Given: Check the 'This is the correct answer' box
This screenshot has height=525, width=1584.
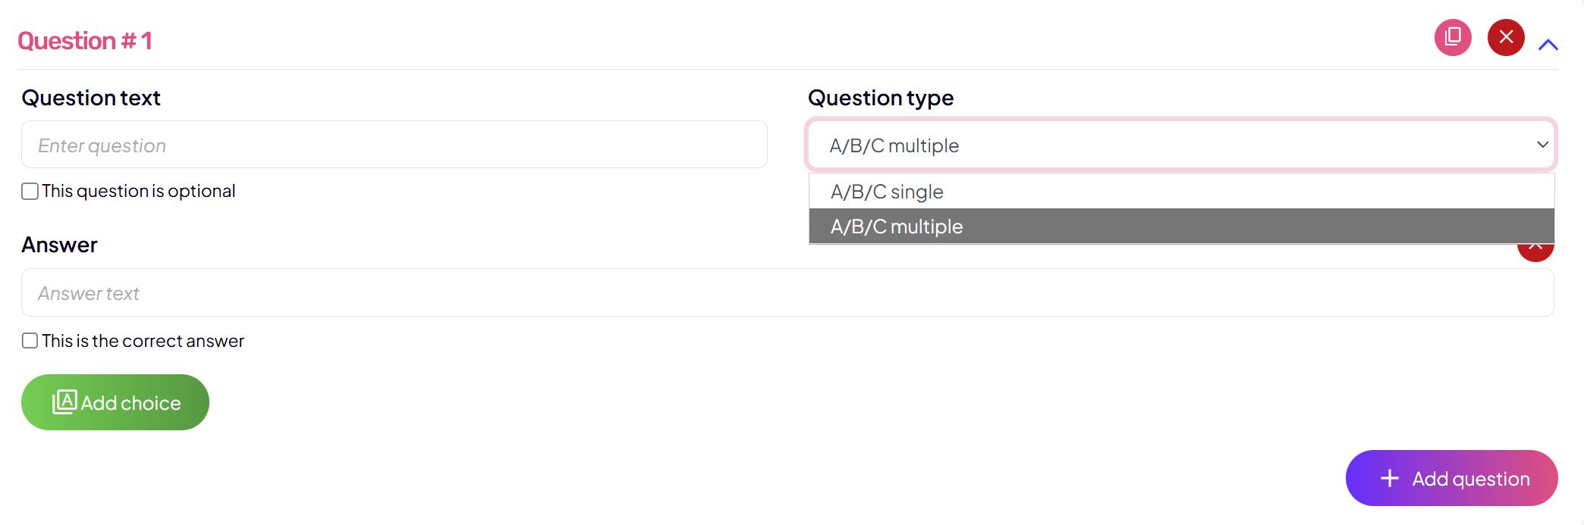Looking at the screenshot, I should point(30,341).
